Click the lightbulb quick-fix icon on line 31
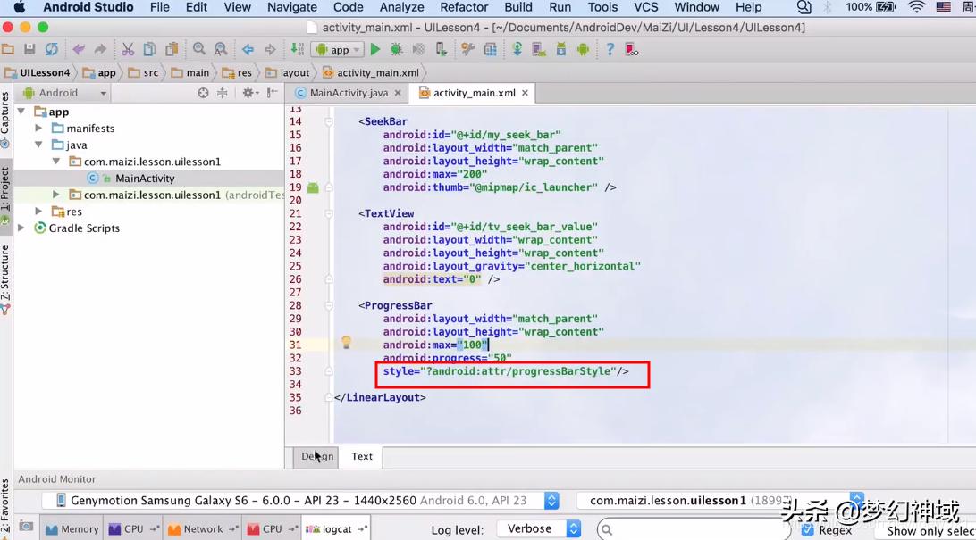 346,343
